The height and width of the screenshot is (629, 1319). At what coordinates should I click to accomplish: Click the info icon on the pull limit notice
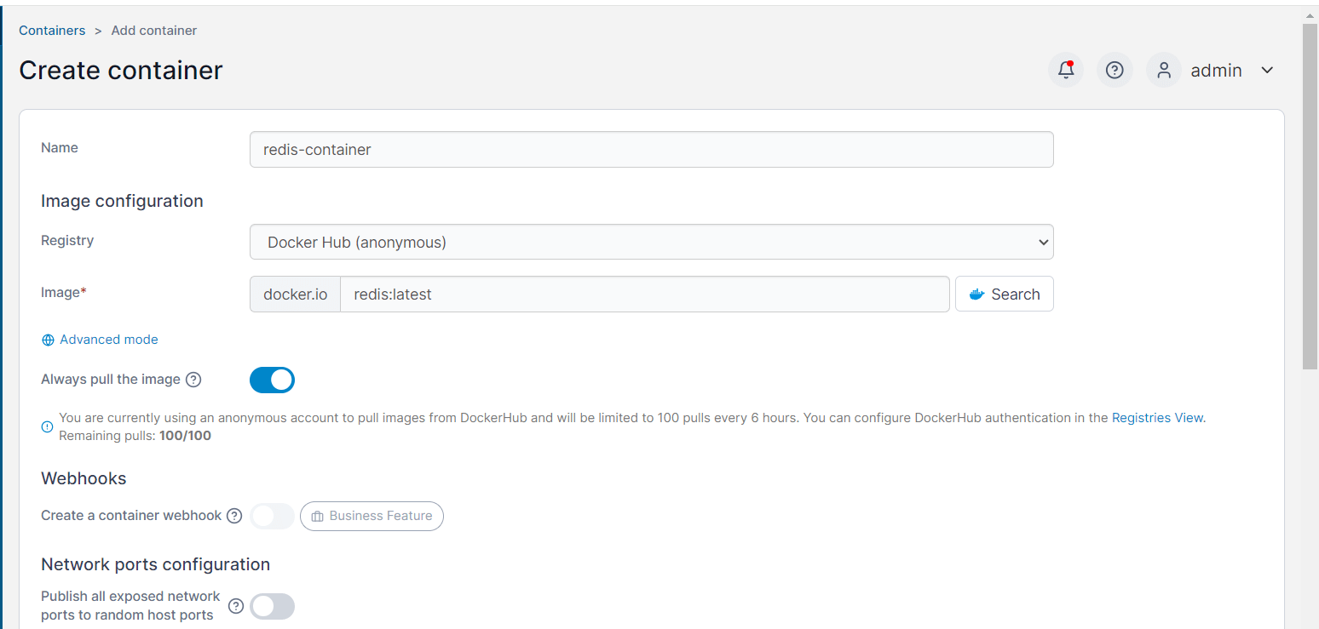[x=47, y=426]
